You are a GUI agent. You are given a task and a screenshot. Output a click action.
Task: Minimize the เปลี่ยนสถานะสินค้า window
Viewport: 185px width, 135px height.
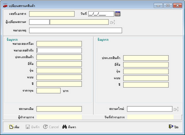(x=158, y=6)
